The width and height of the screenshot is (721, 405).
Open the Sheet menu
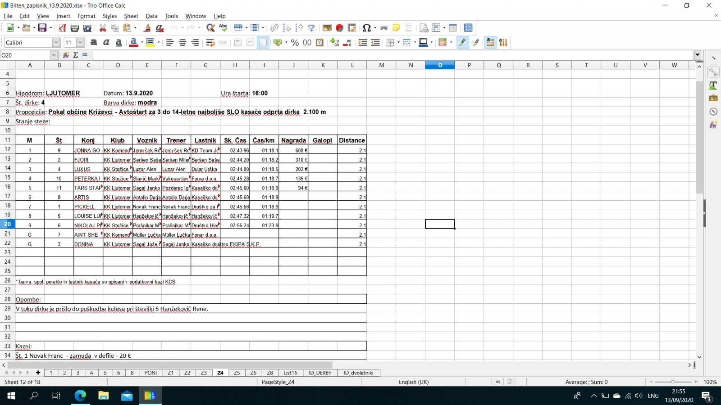click(131, 16)
